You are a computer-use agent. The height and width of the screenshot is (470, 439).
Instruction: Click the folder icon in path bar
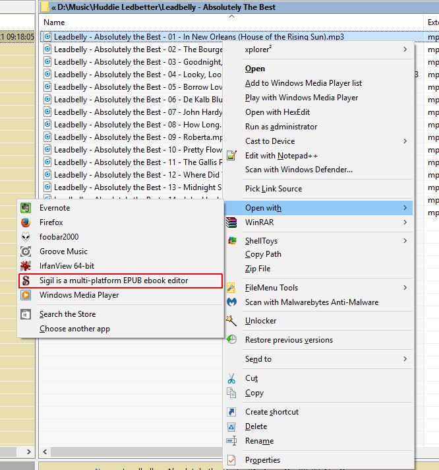pyautogui.click(x=45, y=7)
